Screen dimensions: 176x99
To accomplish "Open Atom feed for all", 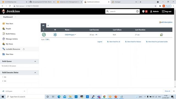I will (x=114, y=42).
